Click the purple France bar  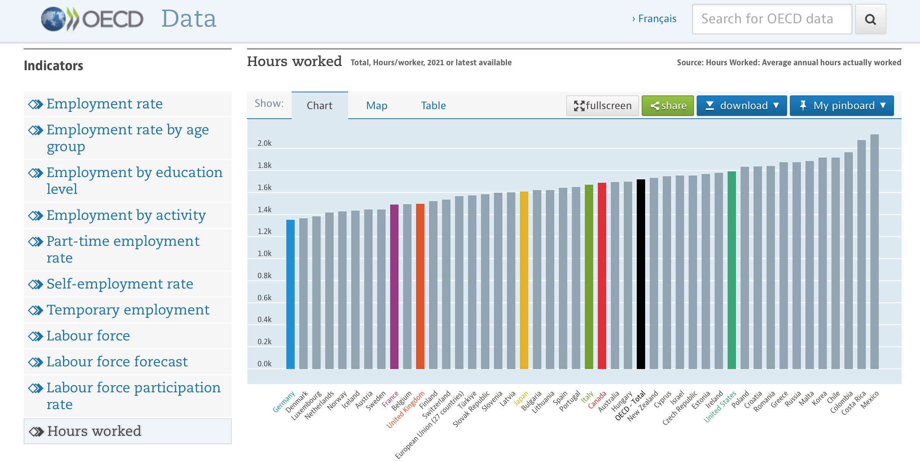394,287
